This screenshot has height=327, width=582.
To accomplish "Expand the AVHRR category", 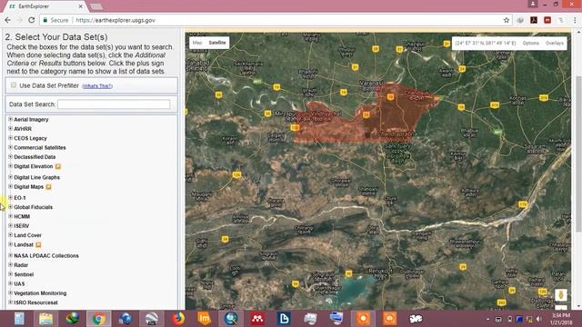I will (x=10, y=128).
